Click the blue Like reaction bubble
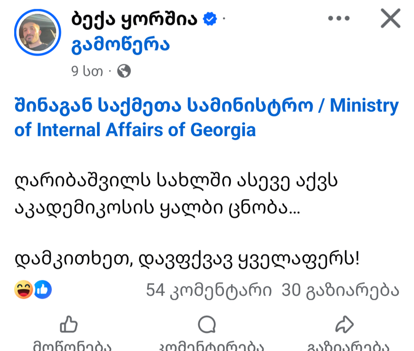414x351 pixels. [x=42, y=290]
